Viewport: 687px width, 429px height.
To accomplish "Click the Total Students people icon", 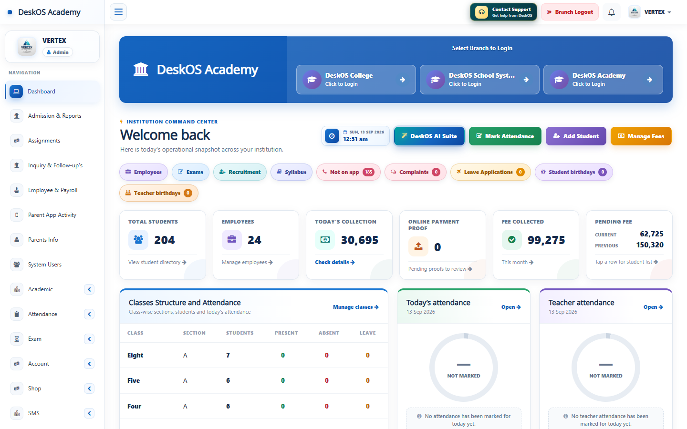I will (x=138, y=240).
